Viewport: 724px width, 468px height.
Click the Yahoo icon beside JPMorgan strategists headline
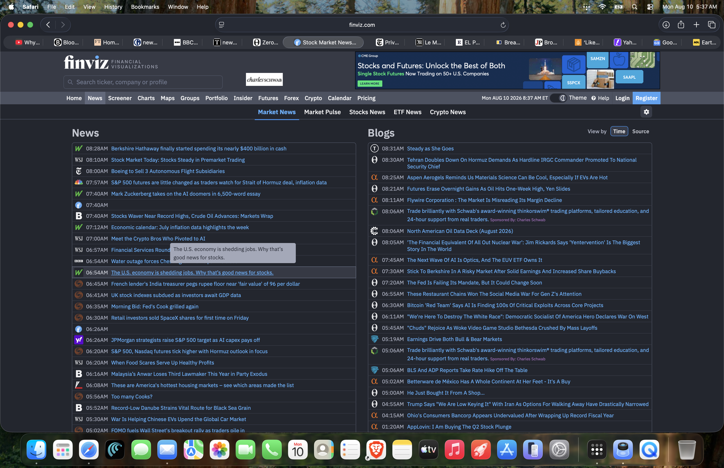point(79,340)
